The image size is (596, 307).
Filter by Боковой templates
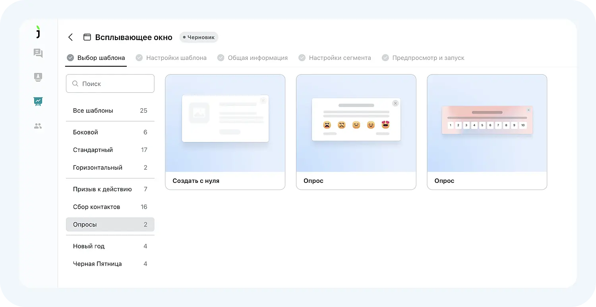(x=110, y=132)
